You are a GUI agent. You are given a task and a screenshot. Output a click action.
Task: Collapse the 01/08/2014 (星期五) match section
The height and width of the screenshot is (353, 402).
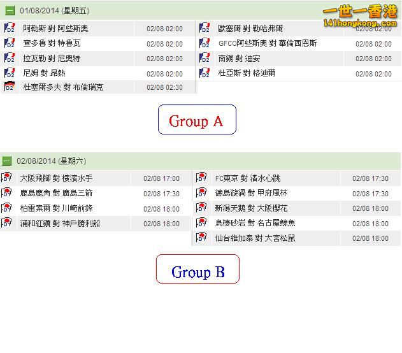click(10, 11)
